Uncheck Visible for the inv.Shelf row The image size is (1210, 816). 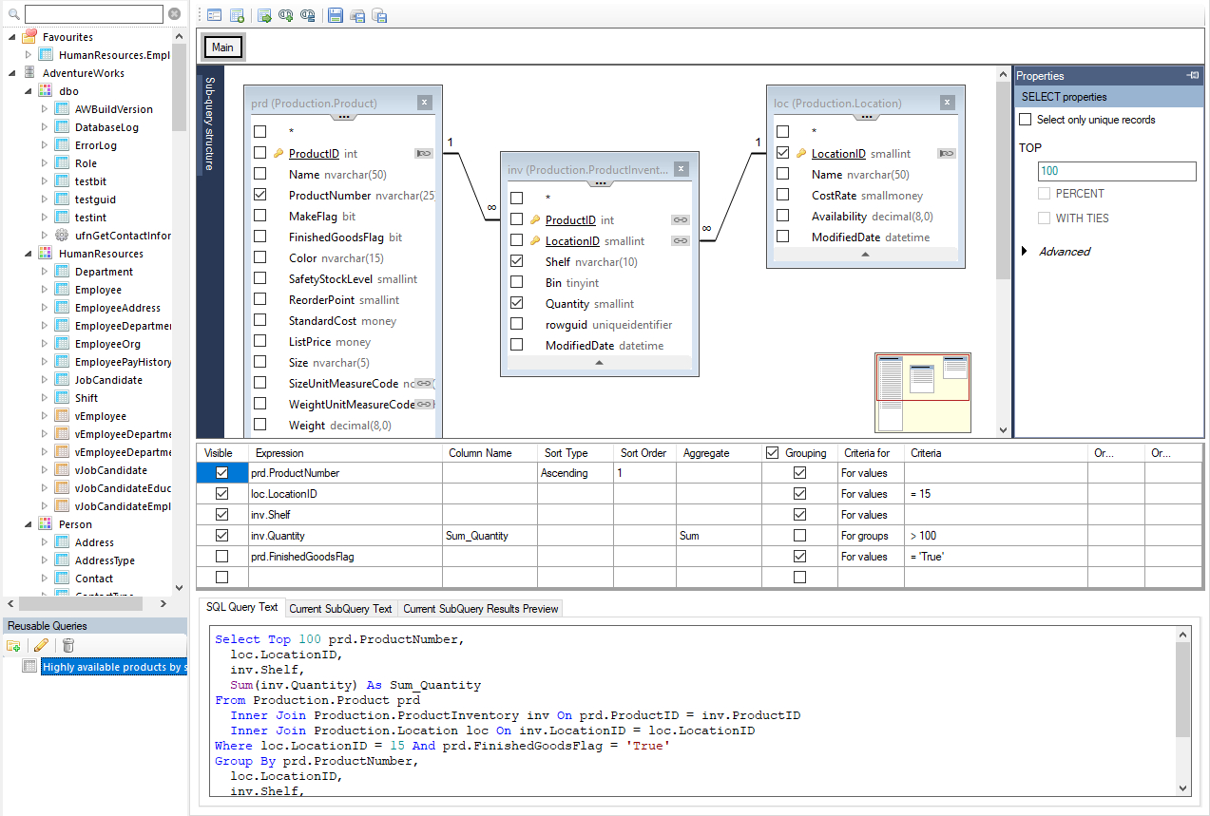click(x=222, y=515)
